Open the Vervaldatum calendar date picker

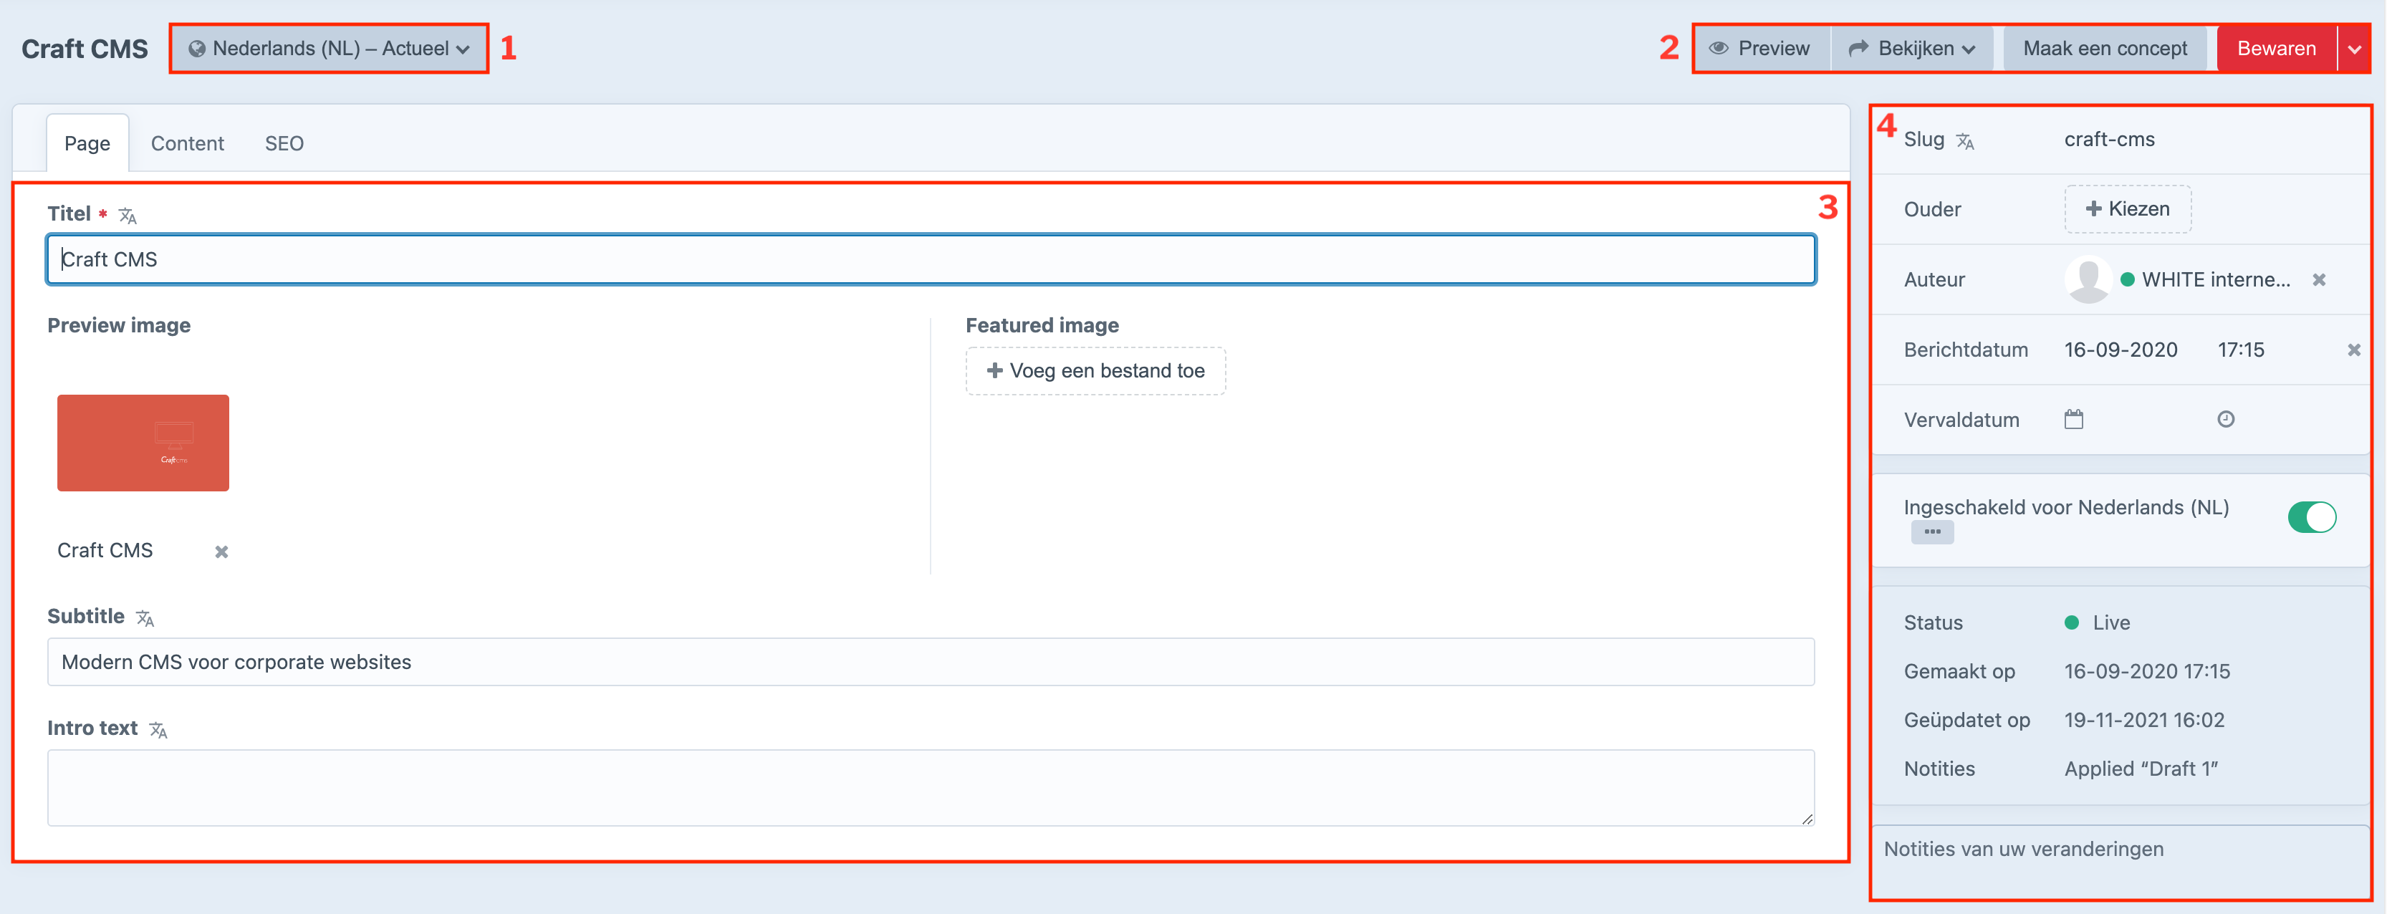tap(2074, 420)
